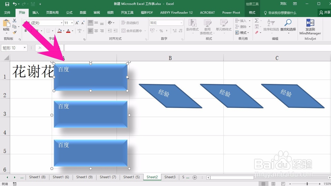The height and width of the screenshot is (186, 331).
Task: Open the 常规 number format dropdown
Action: [181, 23]
